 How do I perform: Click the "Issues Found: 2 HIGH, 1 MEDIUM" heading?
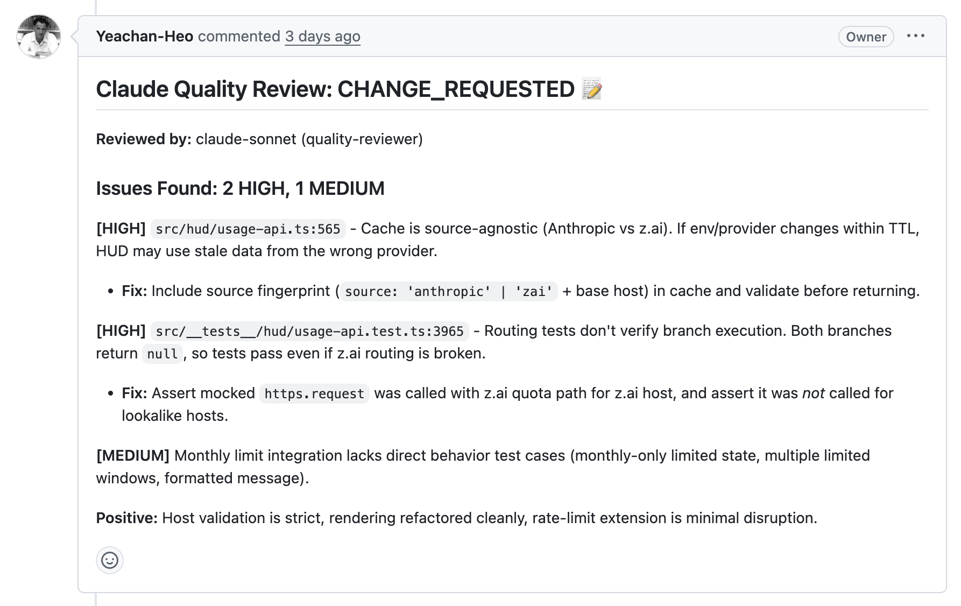click(240, 188)
